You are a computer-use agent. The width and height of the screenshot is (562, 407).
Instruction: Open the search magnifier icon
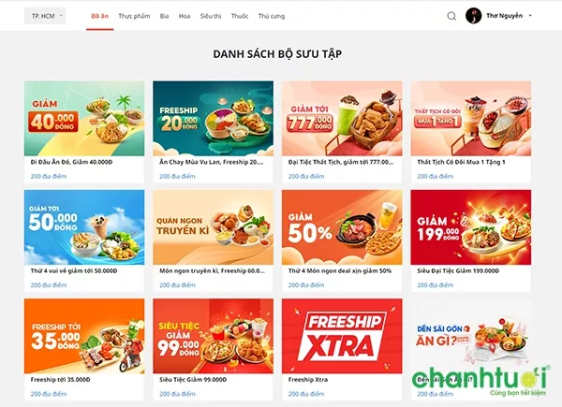[451, 16]
